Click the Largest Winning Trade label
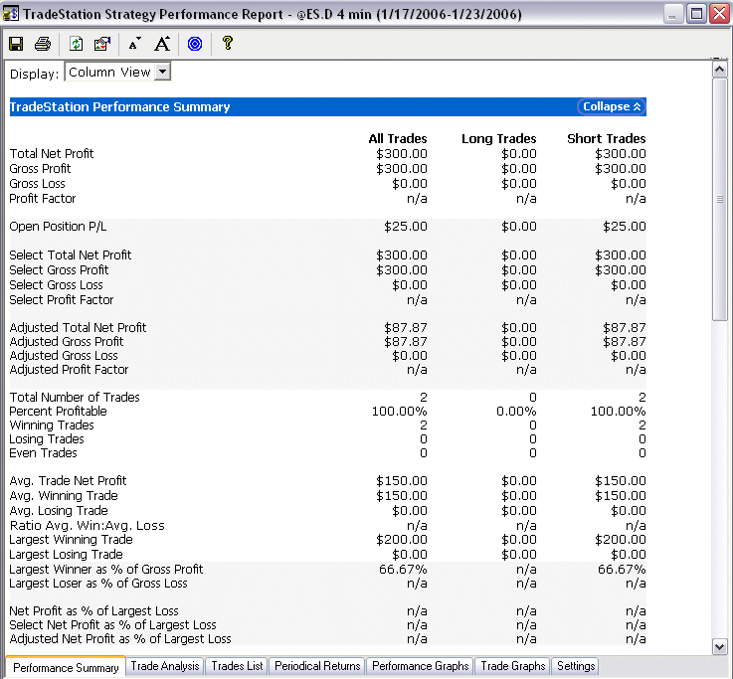733x679 pixels. pos(71,540)
